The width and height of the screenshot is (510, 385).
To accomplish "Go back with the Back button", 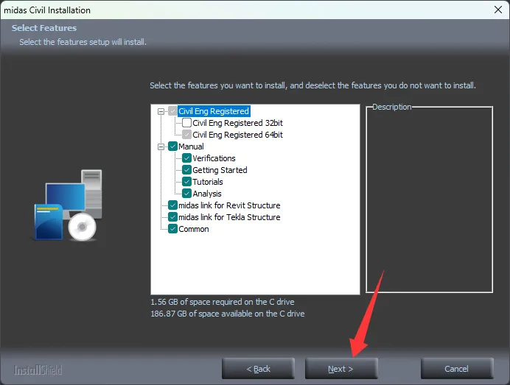I will (x=258, y=369).
